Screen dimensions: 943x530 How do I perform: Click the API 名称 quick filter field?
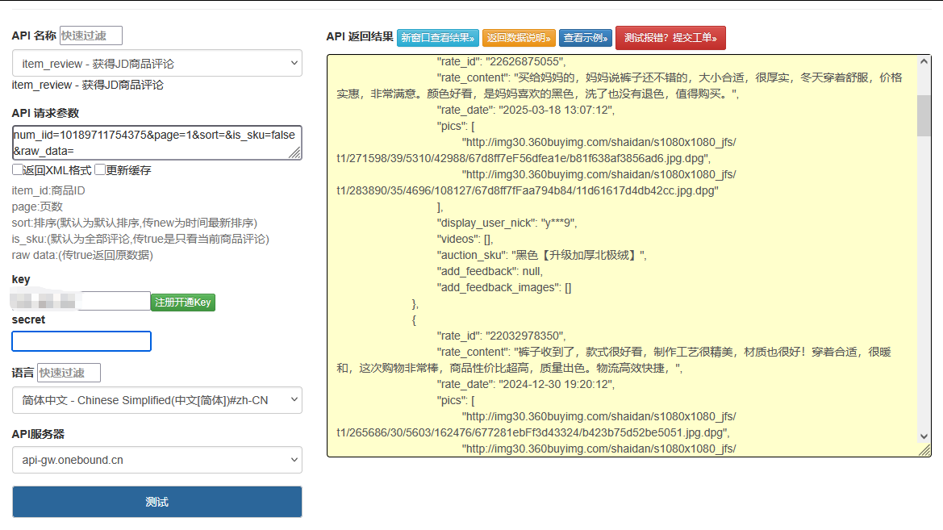coord(91,35)
